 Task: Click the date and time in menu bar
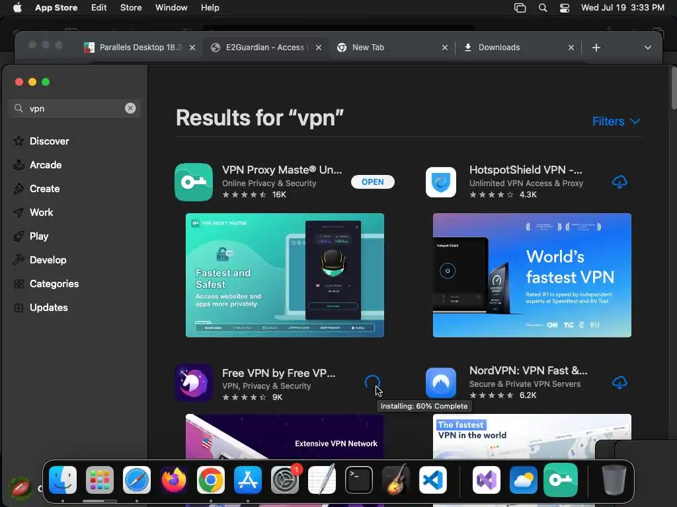click(x=622, y=8)
